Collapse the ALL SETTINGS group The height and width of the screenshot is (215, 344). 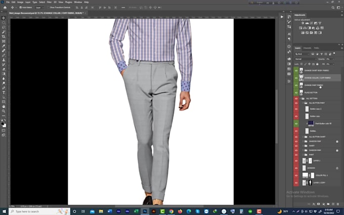(300, 99)
